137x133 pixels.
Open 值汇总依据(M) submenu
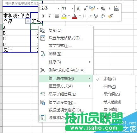point(66,79)
